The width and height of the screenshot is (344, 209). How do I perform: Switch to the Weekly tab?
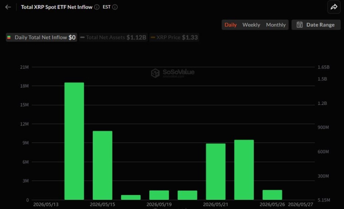point(251,25)
